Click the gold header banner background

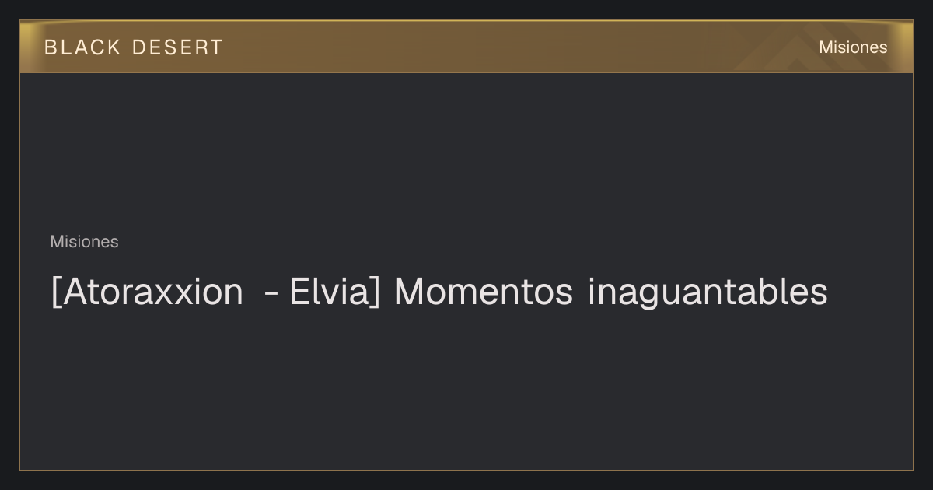pyautogui.click(x=466, y=47)
